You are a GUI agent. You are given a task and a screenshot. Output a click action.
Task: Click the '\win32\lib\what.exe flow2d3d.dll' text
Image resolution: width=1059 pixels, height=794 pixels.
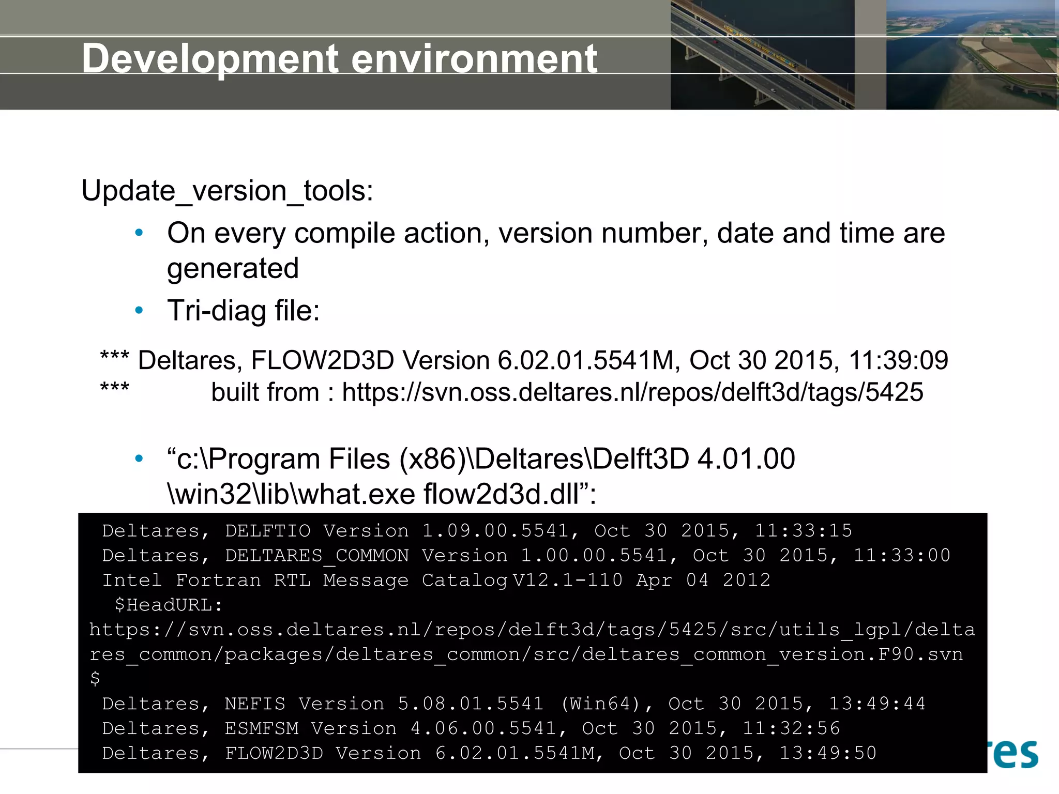(382, 494)
